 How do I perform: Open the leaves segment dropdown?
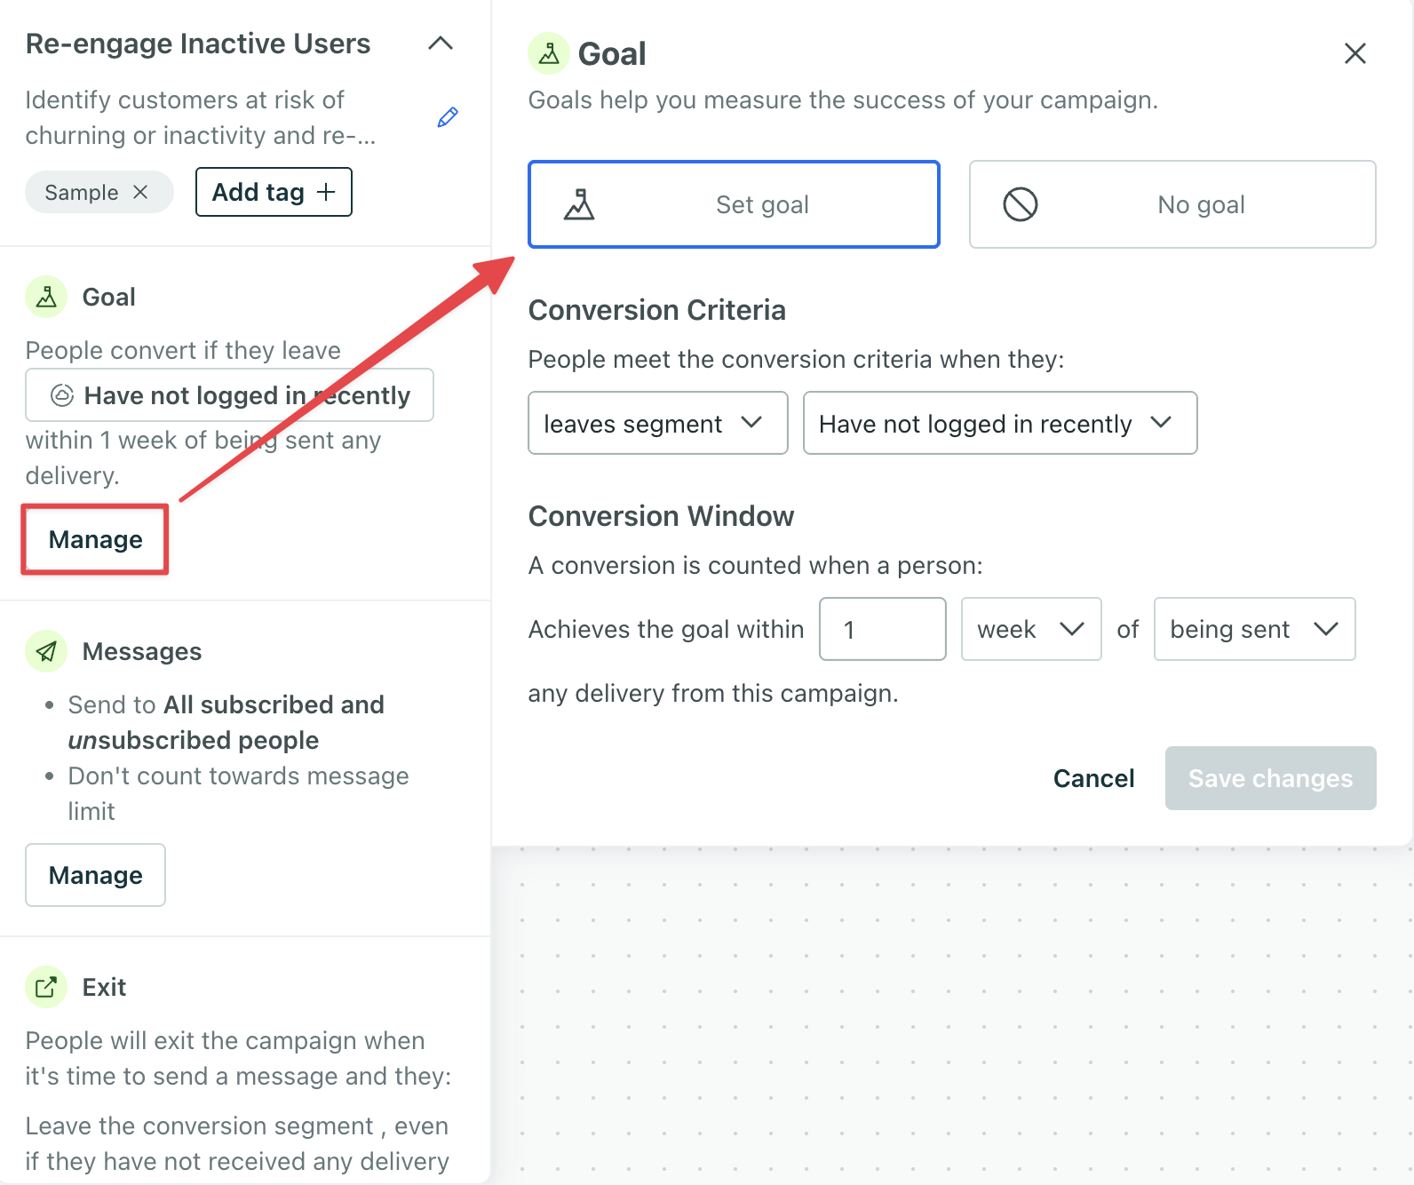click(x=657, y=424)
